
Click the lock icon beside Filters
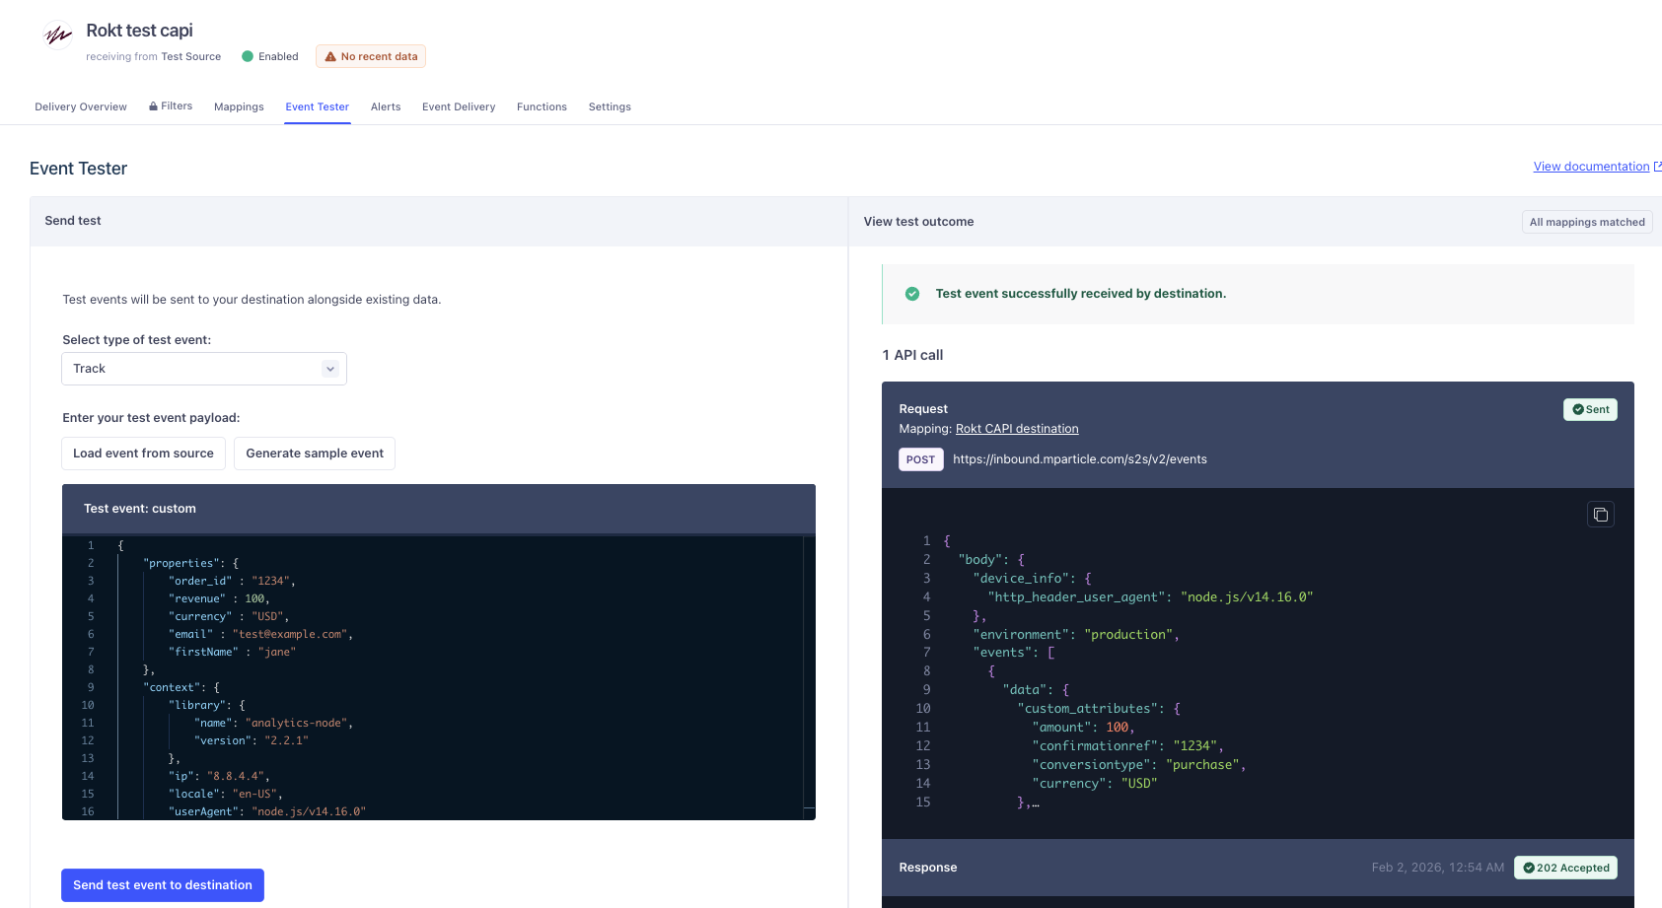tap(153, 106)
